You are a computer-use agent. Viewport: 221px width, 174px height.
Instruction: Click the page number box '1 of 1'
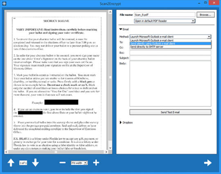click(23, 163)
